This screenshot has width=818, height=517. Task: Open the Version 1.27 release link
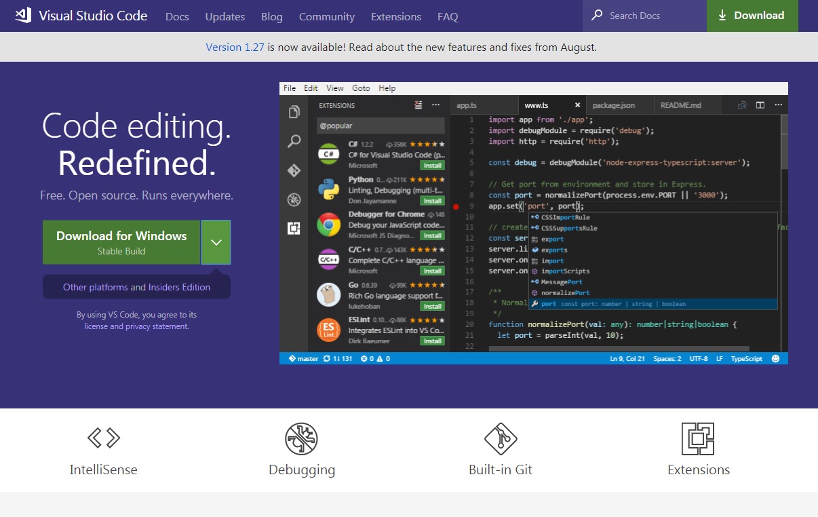(x=235, y=47)
